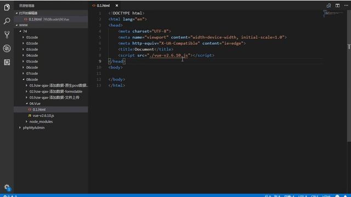Expand the 02code folder
The height and width of the screenshot is (197, 351).
tap(23, 43)
